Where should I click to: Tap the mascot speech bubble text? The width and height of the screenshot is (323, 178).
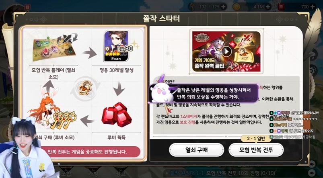click(x=214, y=93)
